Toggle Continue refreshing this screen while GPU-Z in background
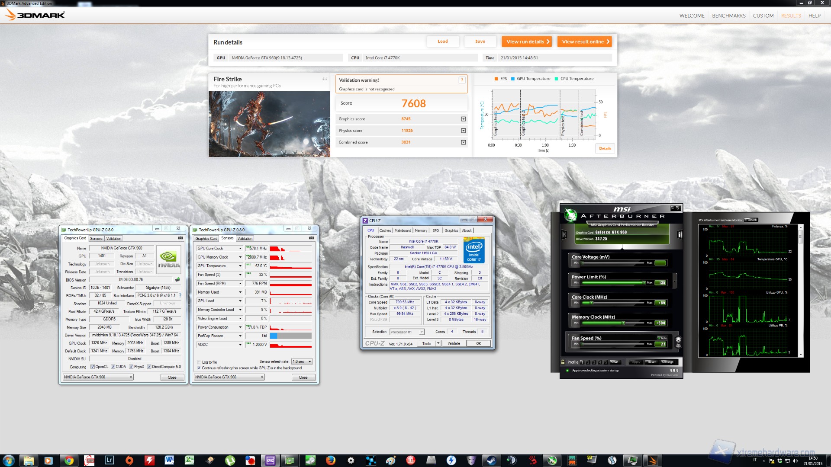Screen dimensions: 831x467 point(200,368)
